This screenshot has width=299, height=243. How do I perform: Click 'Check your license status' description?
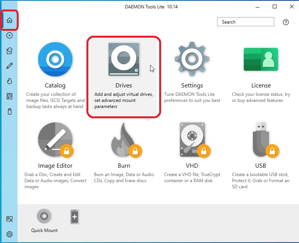261,97
